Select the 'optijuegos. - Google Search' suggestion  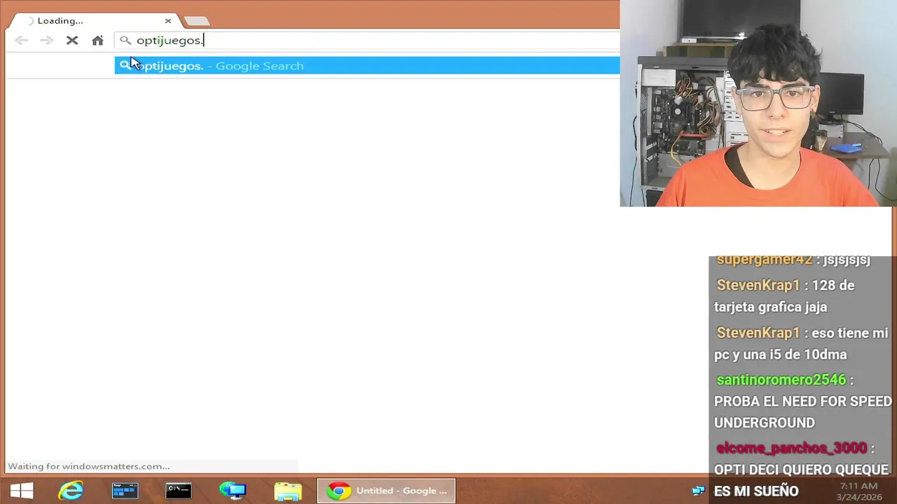(x=367, y=66)
